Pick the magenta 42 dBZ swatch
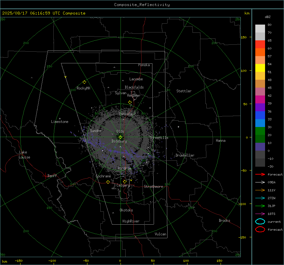The height and width of the screenshot is (265, 284). coord(260,100)
